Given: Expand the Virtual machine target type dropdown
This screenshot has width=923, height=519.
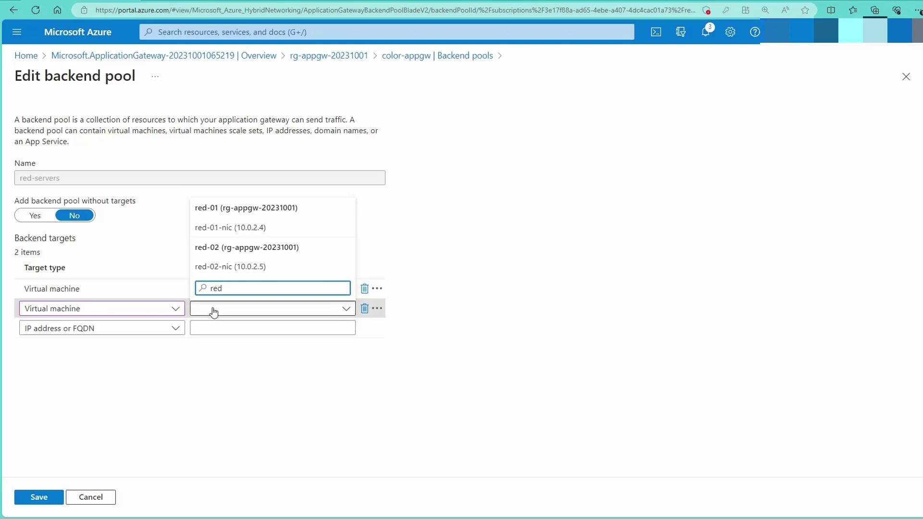Looking at the screenshot, I should pos(102,309).
